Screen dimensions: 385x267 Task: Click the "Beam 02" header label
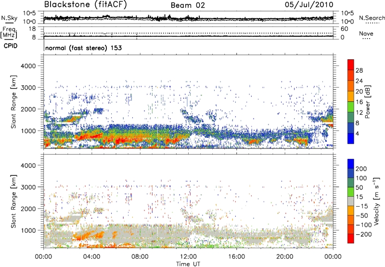[x=188, y=5]
